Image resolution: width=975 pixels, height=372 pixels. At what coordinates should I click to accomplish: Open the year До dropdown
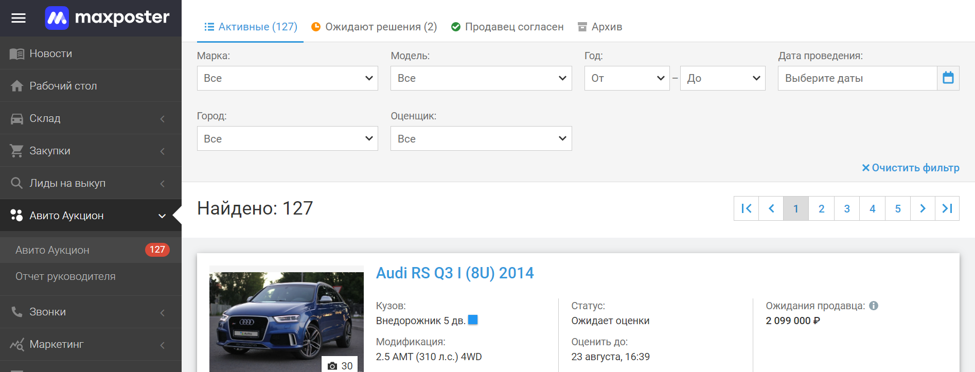(723, 78)
